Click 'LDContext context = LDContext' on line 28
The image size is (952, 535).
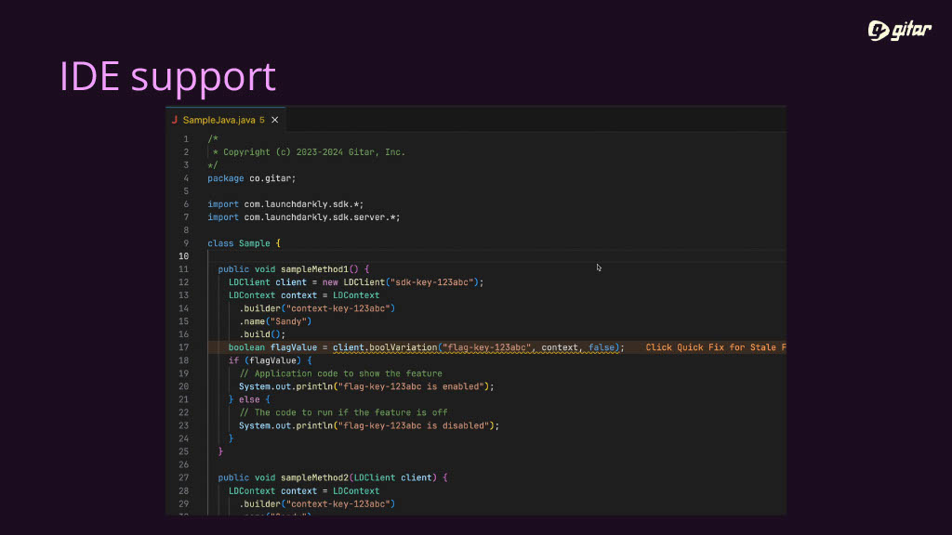point(304,490)
